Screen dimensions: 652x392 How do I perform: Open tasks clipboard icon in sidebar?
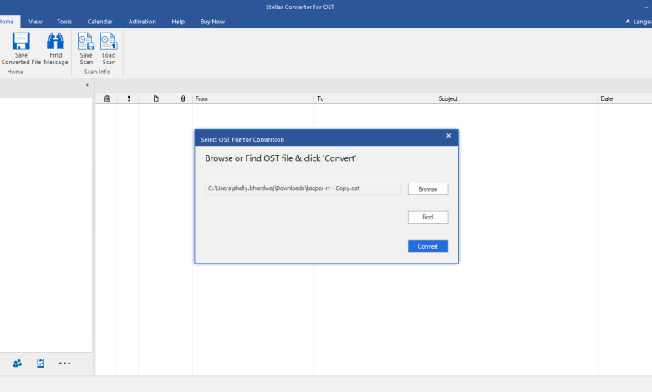(40, 364)
